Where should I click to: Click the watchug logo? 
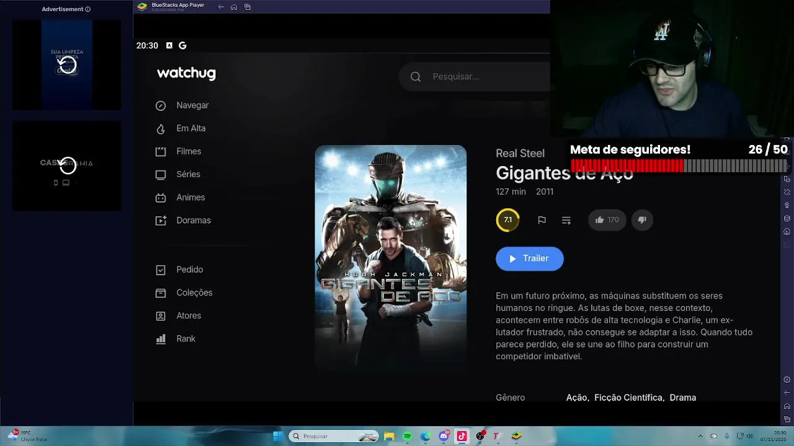tap(186, 73)
